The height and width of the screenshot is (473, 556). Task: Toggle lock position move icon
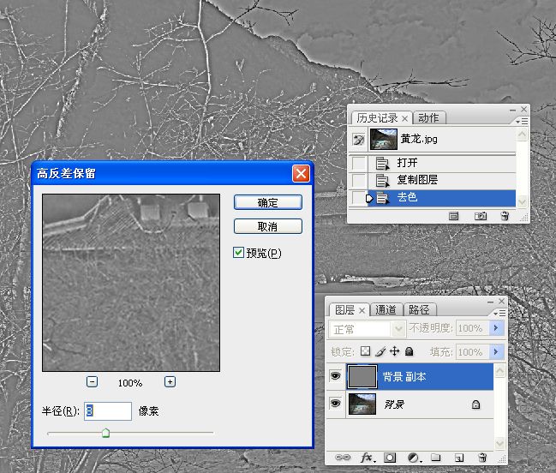[394, 351]
